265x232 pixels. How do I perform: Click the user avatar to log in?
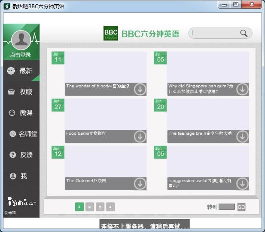[21, 40]
